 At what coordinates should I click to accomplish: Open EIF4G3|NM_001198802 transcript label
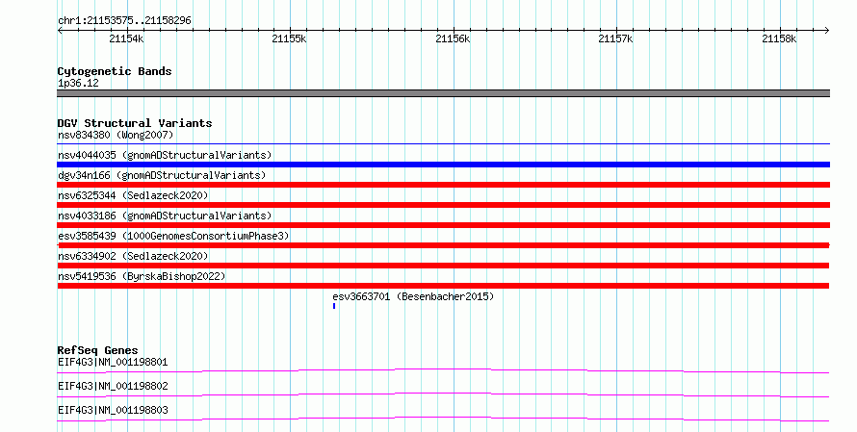113,386
